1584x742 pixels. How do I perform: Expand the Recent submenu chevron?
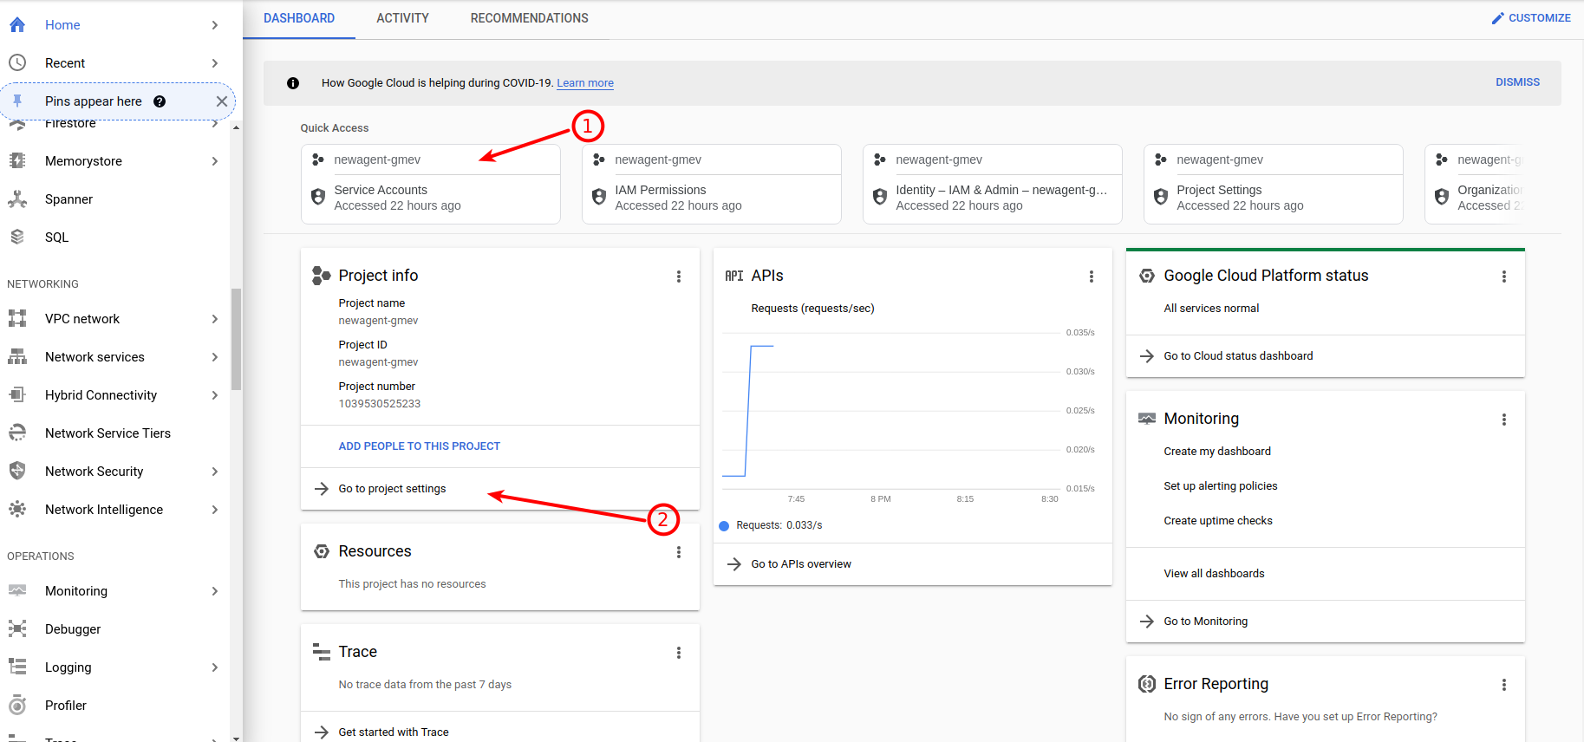tap(215, 63)
